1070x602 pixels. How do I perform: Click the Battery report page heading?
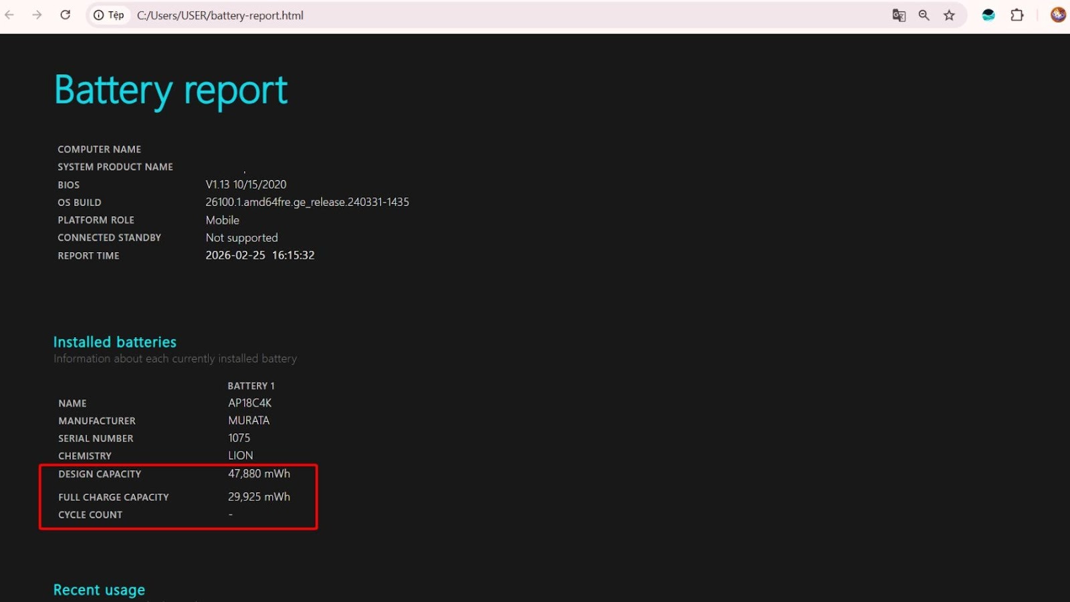(x=171, y=91)
